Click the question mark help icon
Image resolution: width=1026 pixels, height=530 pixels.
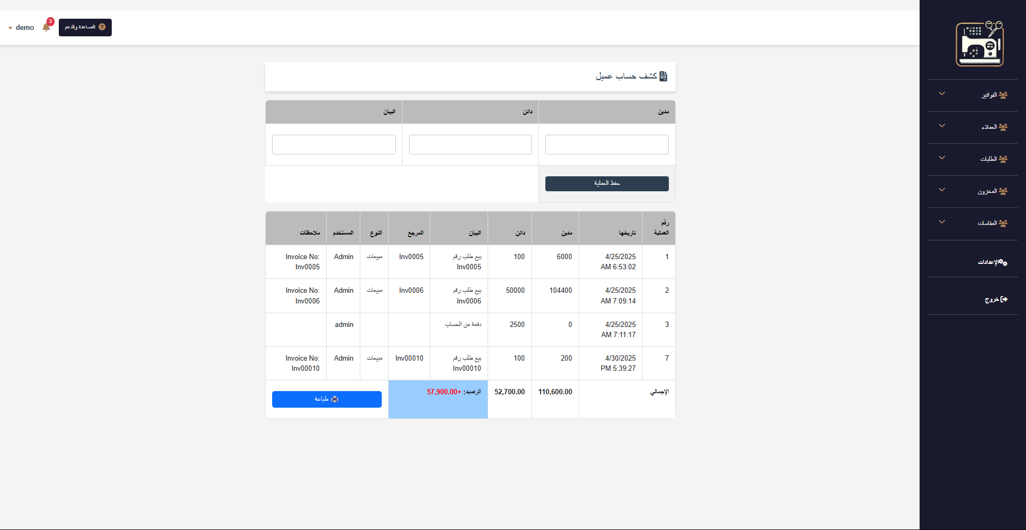pyautogui.click(x=102, y=27)
